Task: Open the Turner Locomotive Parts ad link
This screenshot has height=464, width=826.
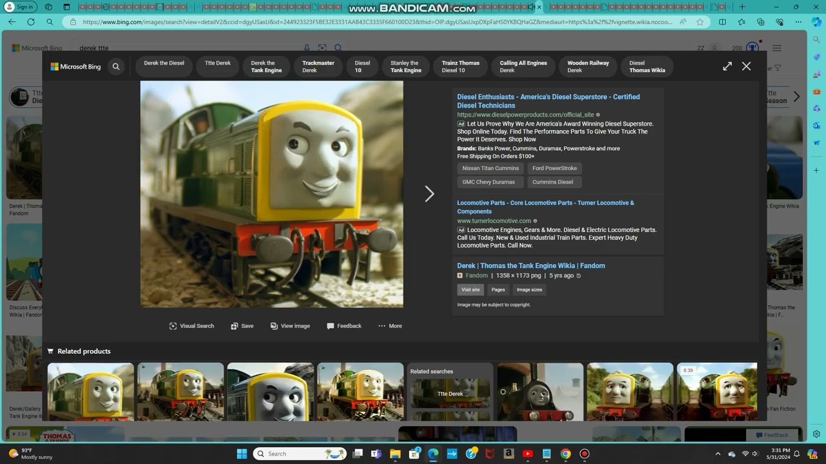Action: point(545,207)
